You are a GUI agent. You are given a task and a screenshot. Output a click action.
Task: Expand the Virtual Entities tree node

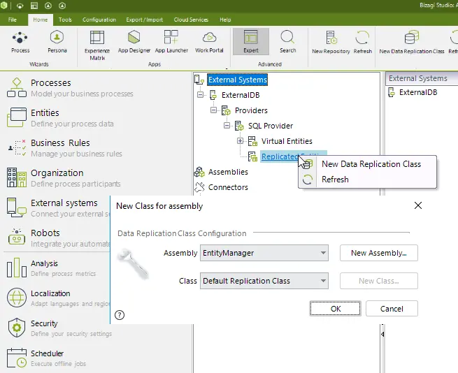tap(240, 141)
